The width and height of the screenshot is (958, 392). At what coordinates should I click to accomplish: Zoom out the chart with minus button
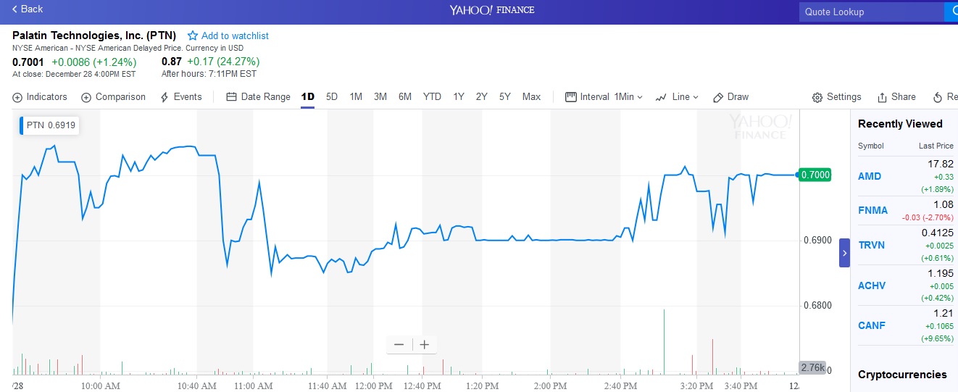[x=399, y=345]
